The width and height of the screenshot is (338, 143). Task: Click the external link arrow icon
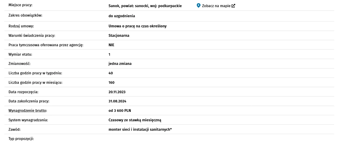(x=233, y=6)
